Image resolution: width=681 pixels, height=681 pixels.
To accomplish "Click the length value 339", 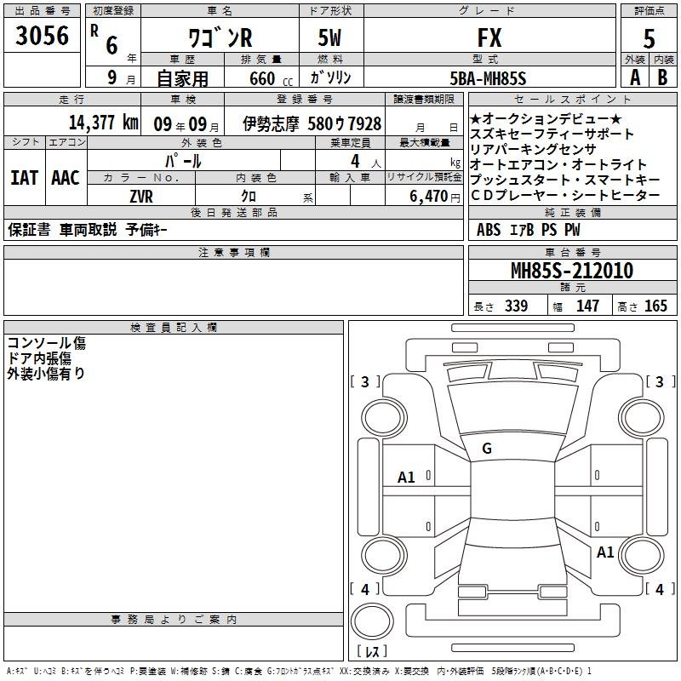I will [x=517, y=306].
